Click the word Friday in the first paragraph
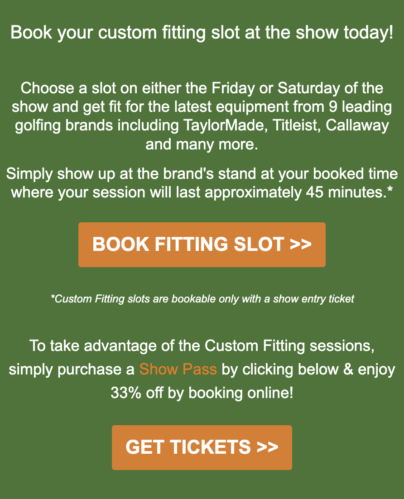 233,88
